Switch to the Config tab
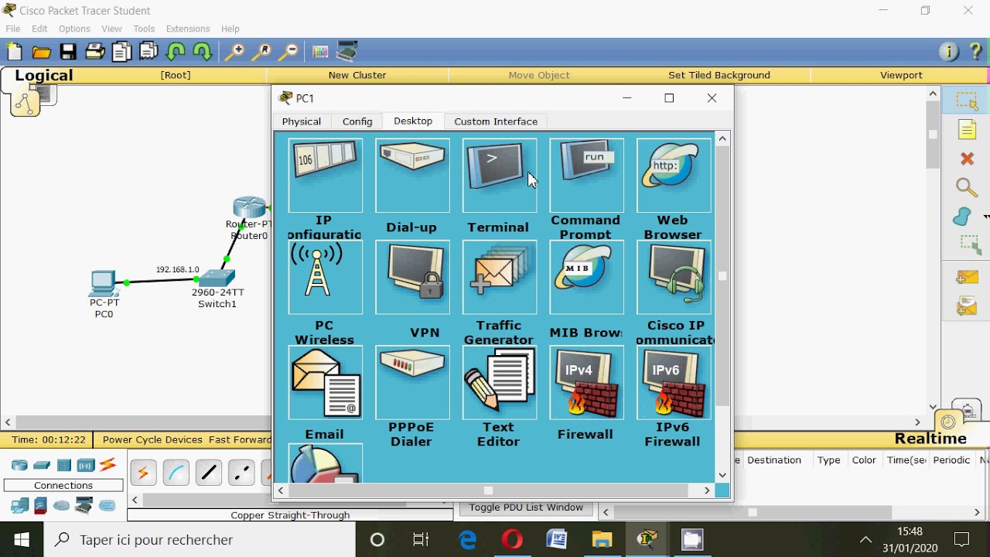 click(x=357, y=121)
